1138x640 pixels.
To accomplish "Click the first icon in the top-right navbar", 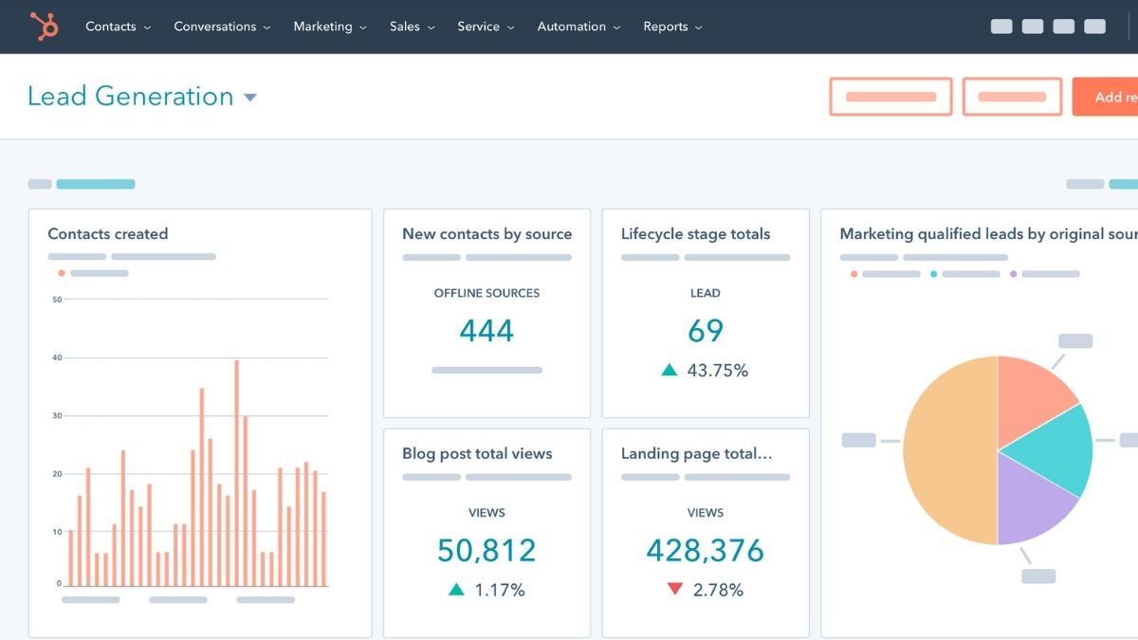I will (x=1001, y=26).
